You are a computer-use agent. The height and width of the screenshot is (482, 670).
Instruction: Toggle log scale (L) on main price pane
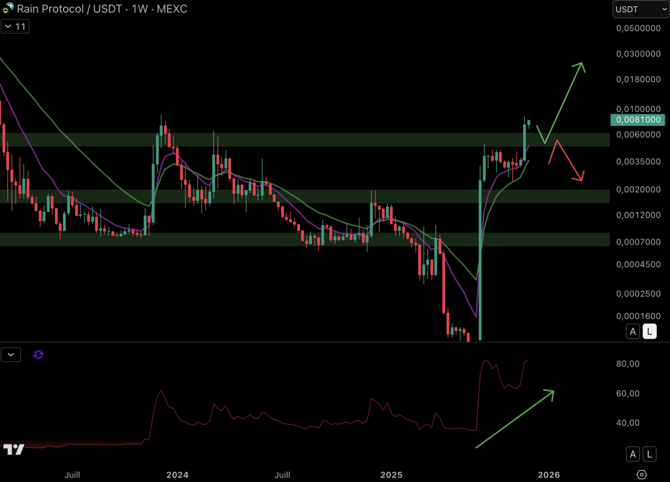tap(649, 332)
